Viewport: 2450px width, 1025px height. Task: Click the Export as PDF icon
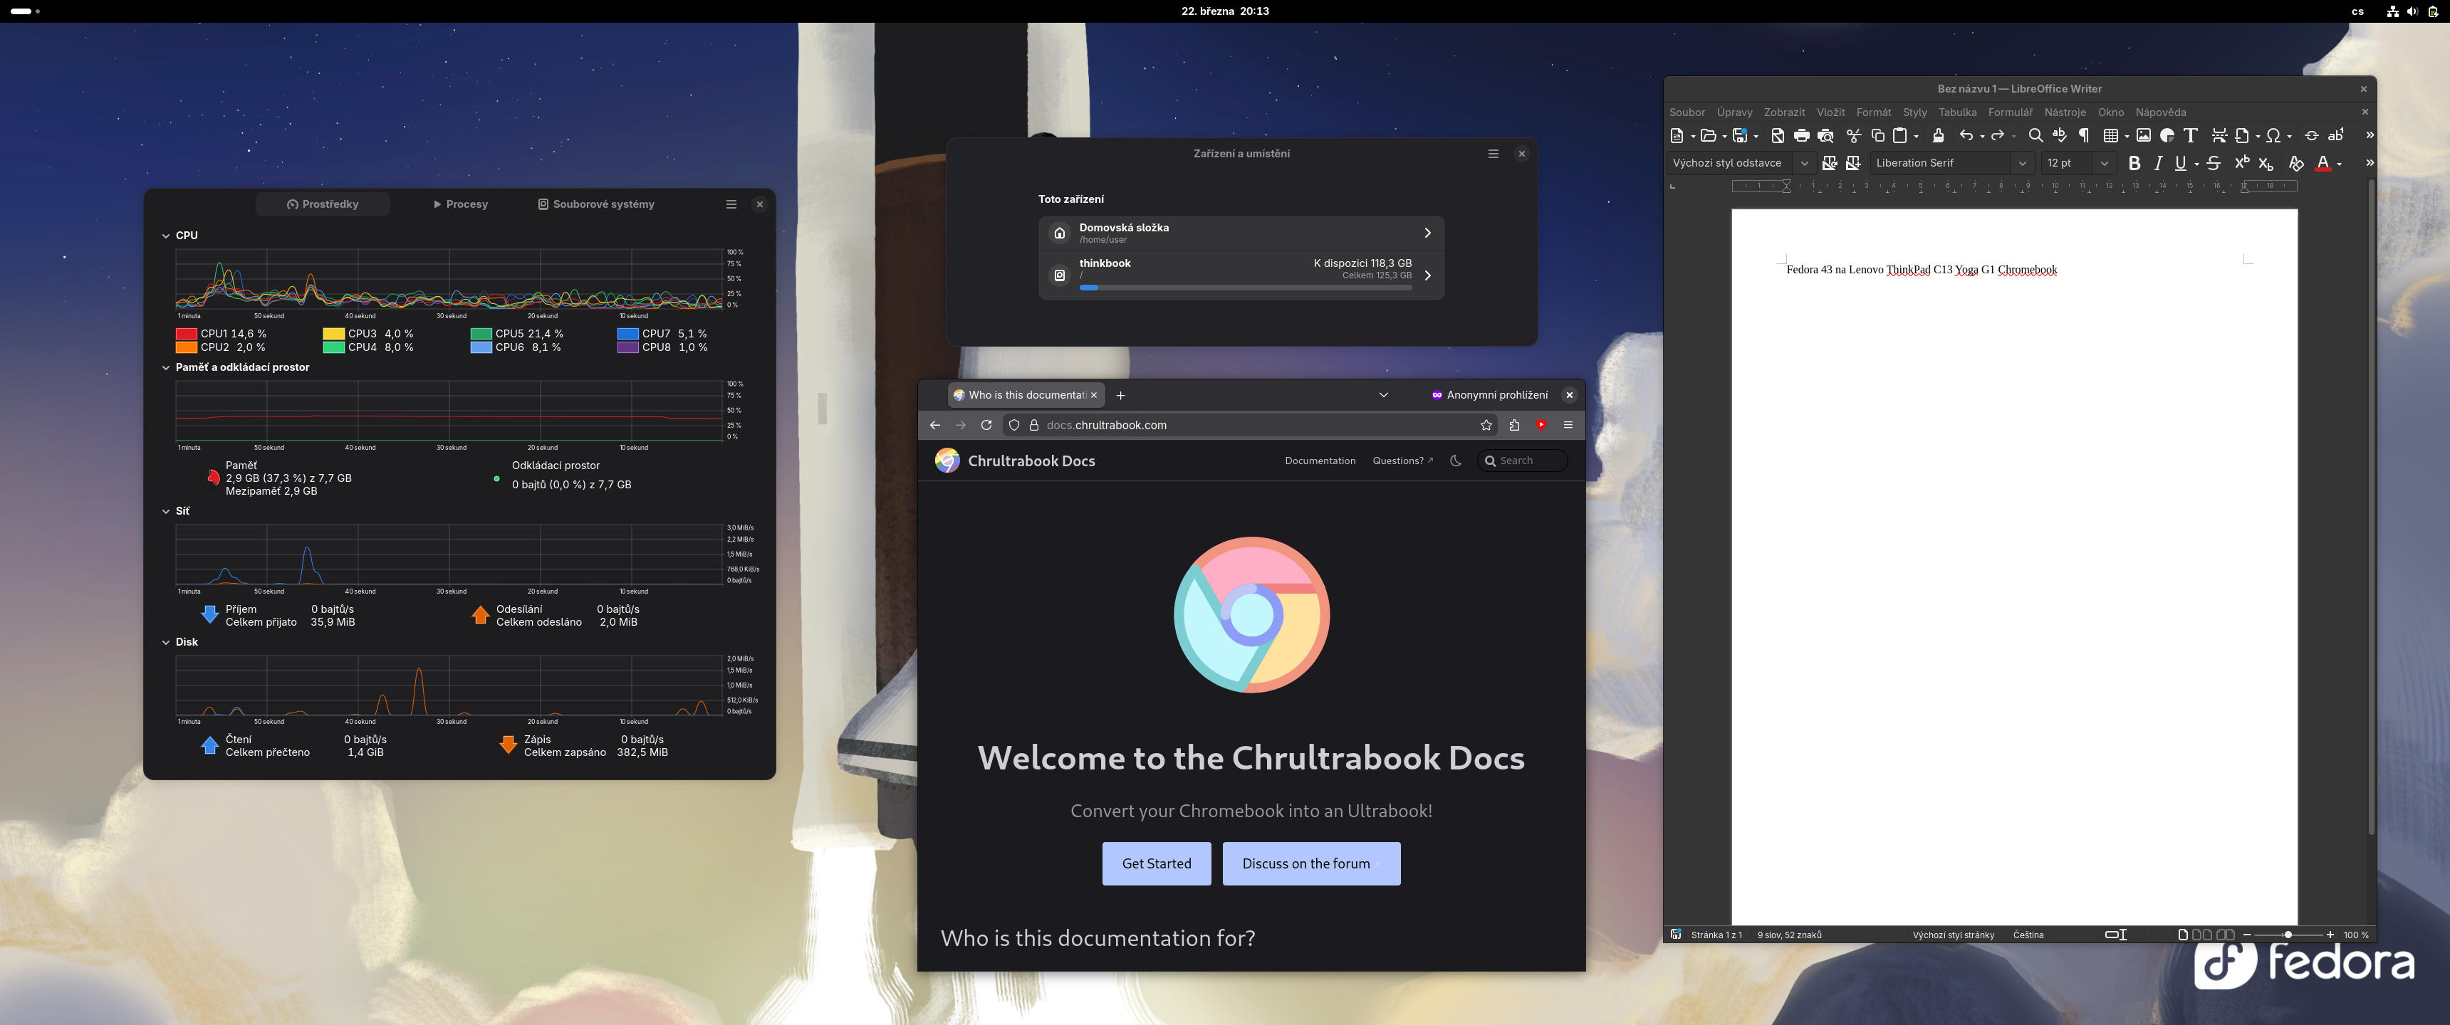pyautogui.click(x=1778, y=136)
